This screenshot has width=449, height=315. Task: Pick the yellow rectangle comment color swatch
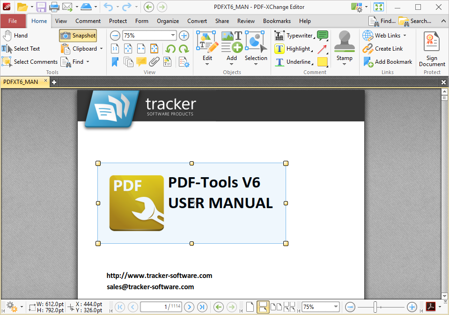point(322,62)
